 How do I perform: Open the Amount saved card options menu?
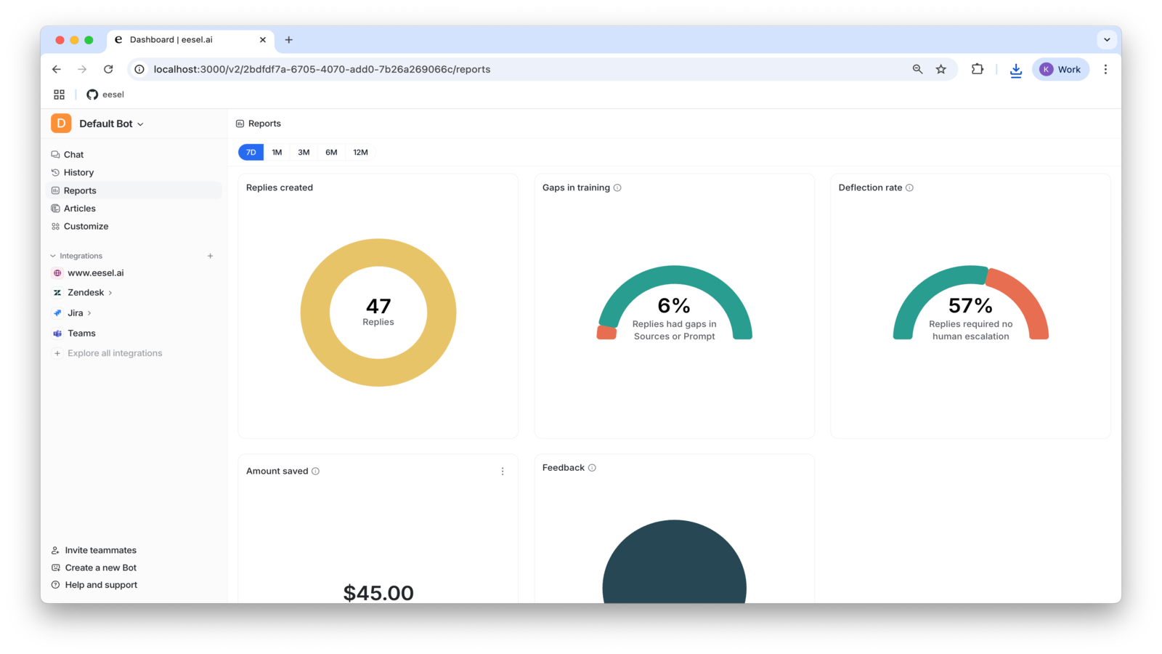point(503,471)
